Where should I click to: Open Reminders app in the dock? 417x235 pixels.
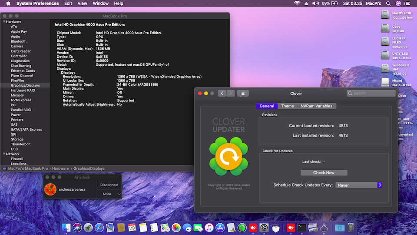pyautogui.click(x=154, y=228)
